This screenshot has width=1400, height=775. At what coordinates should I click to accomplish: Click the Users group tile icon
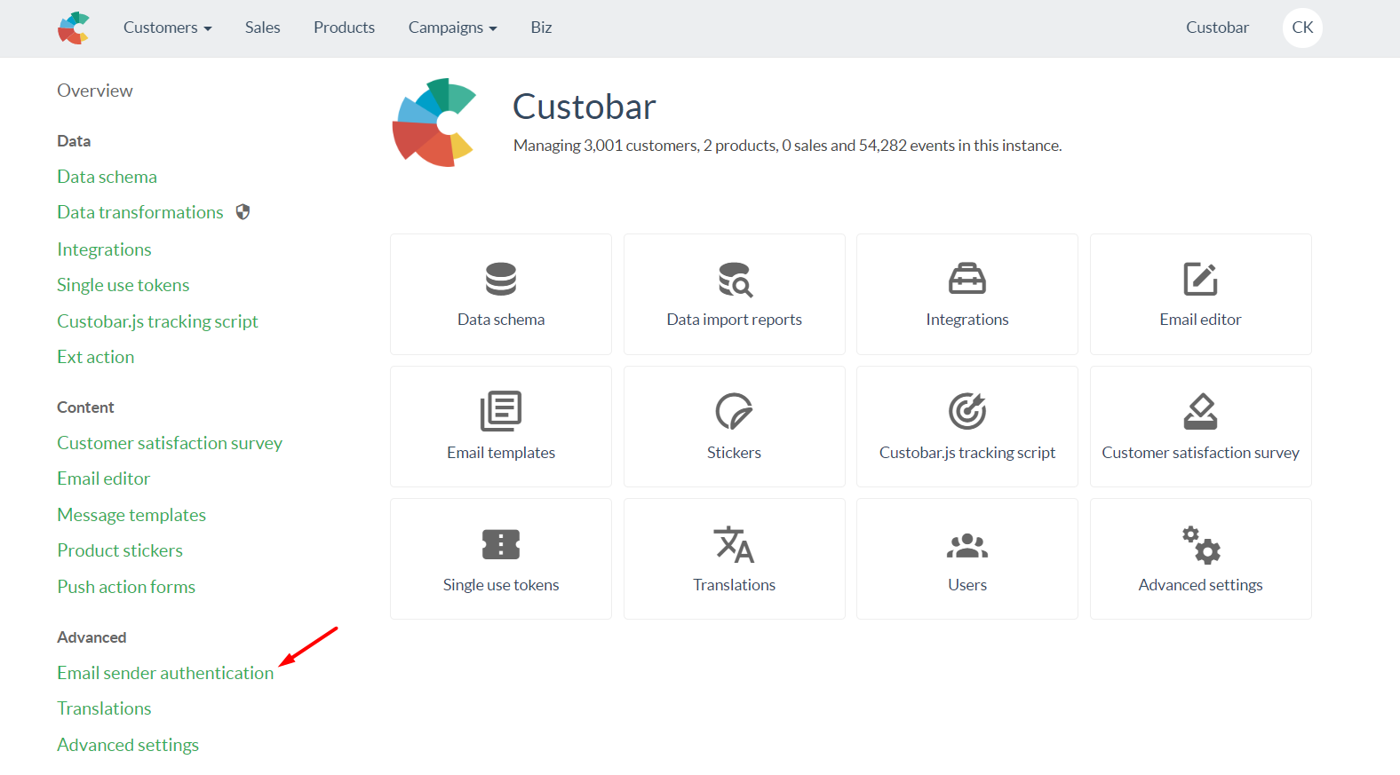[967, 545]
